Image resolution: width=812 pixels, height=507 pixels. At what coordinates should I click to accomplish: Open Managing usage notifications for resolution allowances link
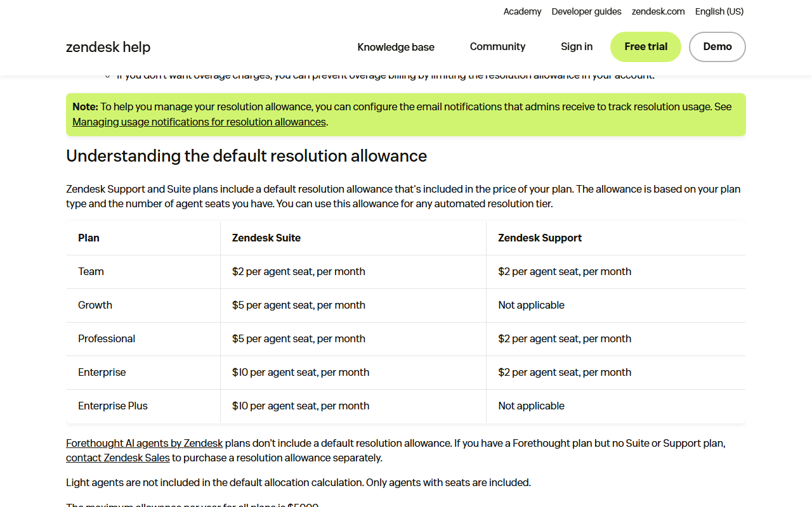coord(199,122)
